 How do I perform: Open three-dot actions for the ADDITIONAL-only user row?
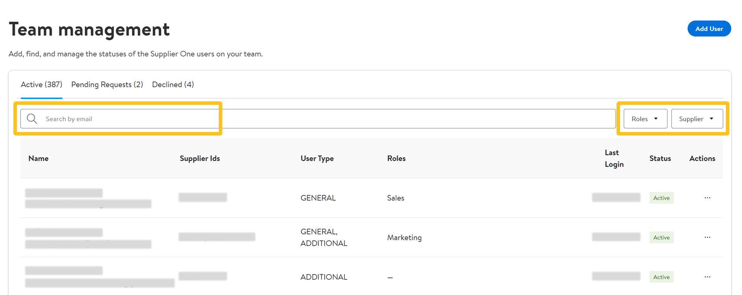tap(707, 277)
